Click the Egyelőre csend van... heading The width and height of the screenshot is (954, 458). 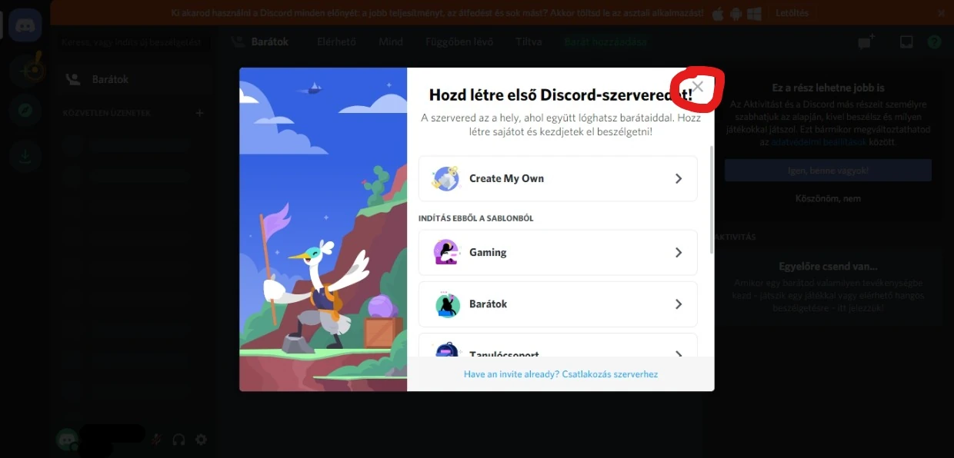click(828, 267)
